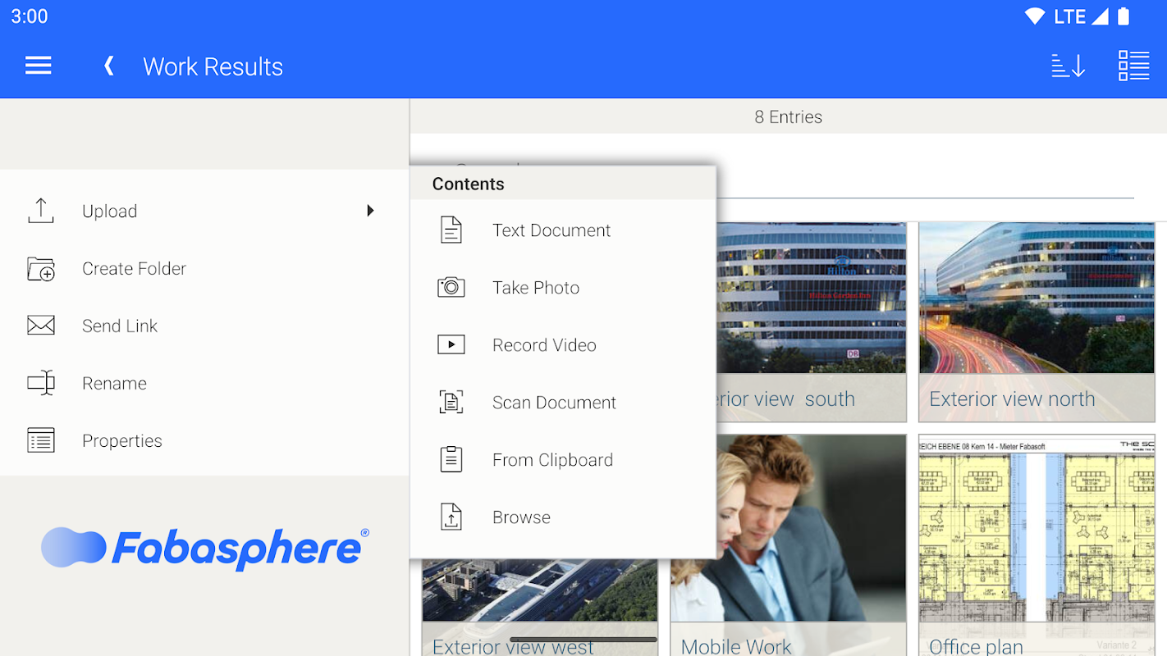
Task: Click the Create Folder plus icon
Action: point(41,269)
